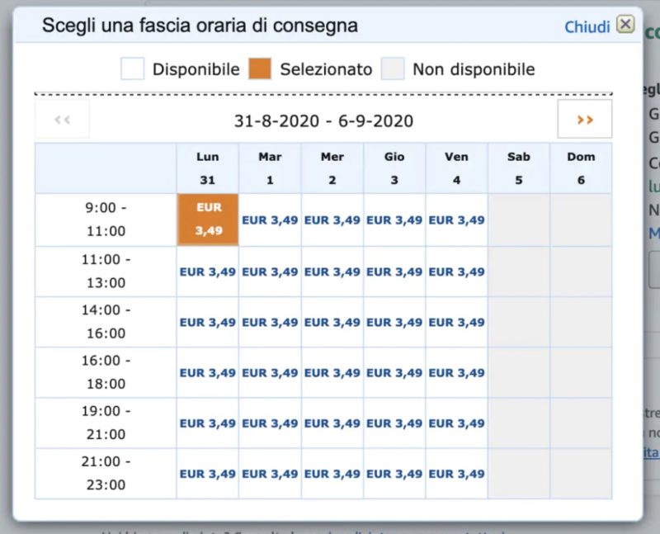Choose Monday 19:00 - 21:00 slot
The height and width of the screenshot is (534, 660).
208,423
